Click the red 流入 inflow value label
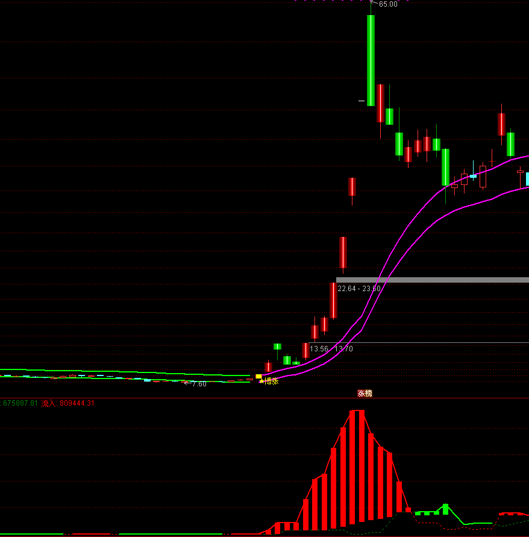The width and height of the screenshot is (529, 537). click(68, 403)
